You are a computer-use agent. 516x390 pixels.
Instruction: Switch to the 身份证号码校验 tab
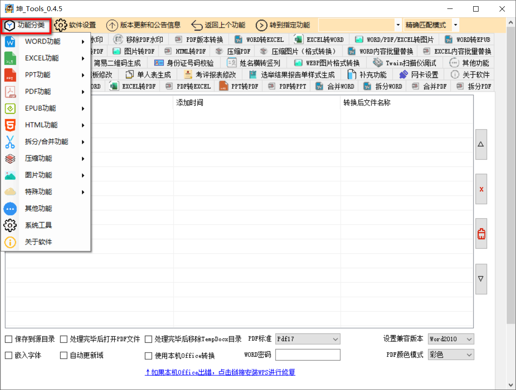pyautogui.click(x=184, y=63)
